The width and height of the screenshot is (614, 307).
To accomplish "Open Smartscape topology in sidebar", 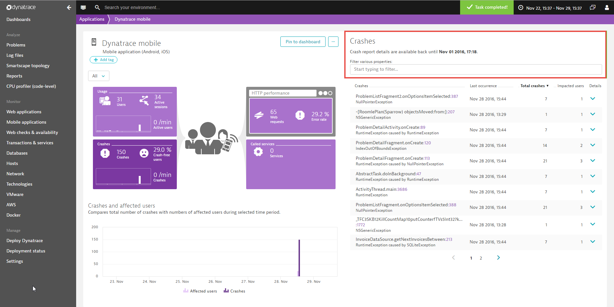I will click(x=28, y=66).
